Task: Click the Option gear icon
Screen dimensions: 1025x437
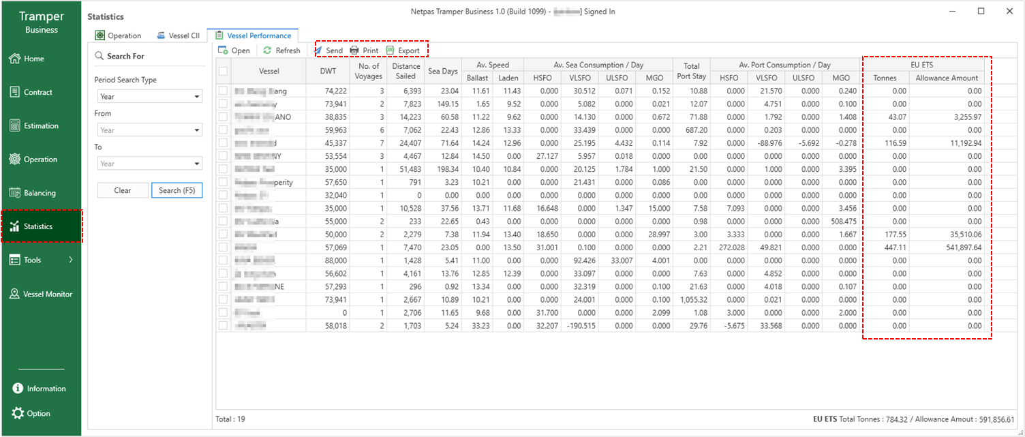Action: click(18, 413)
